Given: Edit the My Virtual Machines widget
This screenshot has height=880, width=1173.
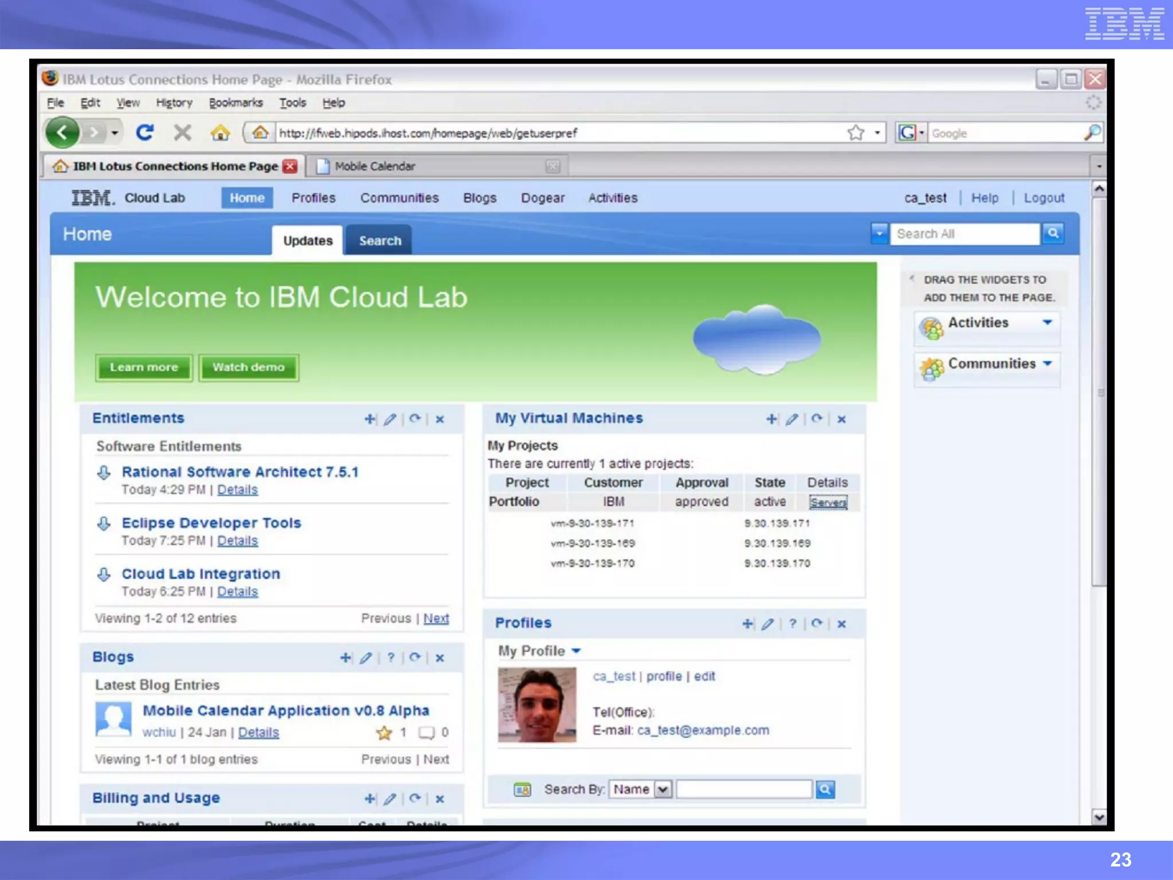Looking at the screenshot, I should point(792,419).
